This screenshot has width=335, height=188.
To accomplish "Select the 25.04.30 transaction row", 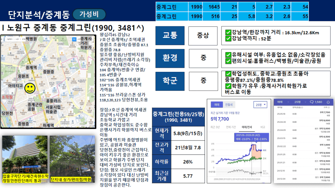I will pos(303,122).
